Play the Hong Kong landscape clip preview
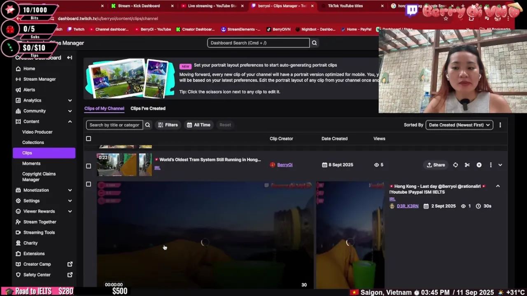527x296 pixels. pos(205,235)
